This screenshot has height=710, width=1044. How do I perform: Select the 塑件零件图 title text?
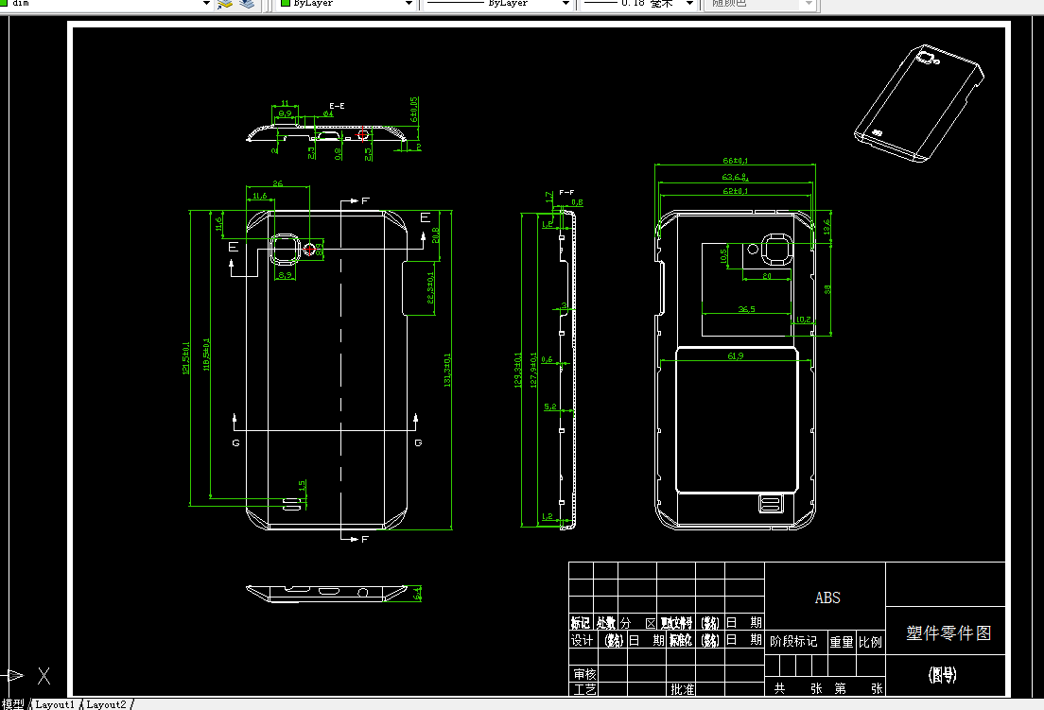(x=948, y=632)
